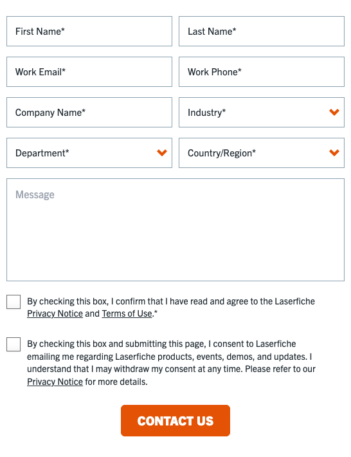Open the Terms of Use link
This screenshot has width=351, height=457.
point(127,313)
